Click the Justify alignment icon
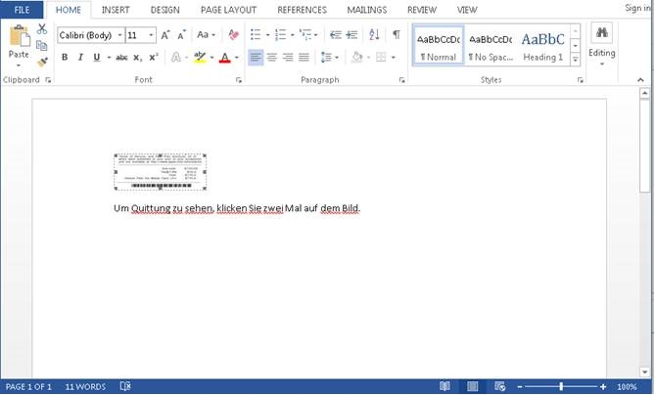The height and width of the screenshot is (395, 655). [x=304, y=57]
